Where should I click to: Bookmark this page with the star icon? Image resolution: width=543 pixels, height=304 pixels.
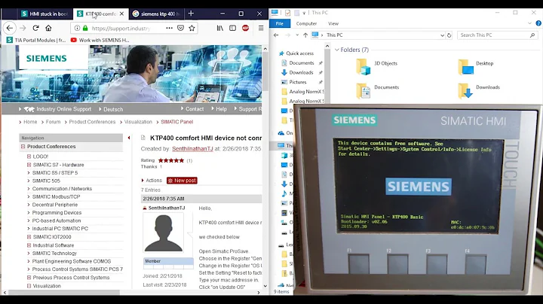pyautogui.click(x=192, y=28)
